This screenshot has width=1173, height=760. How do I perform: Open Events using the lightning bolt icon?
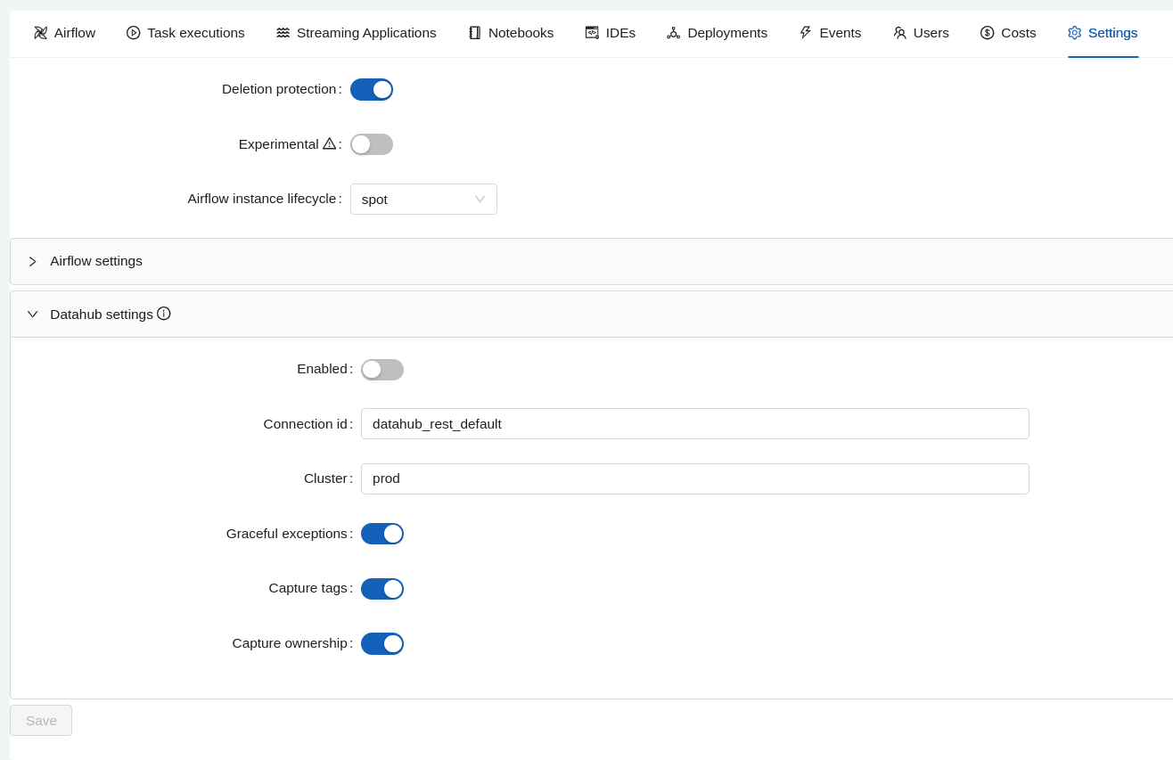805,32
